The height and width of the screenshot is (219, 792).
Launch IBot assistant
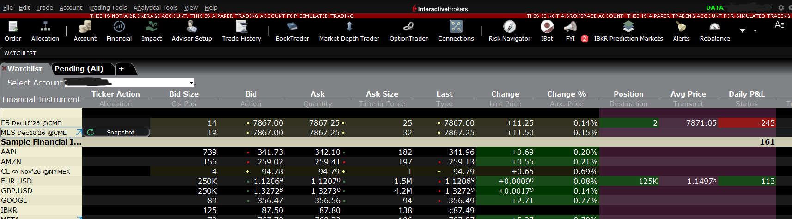pyautogui.click(x=547, y=31)
